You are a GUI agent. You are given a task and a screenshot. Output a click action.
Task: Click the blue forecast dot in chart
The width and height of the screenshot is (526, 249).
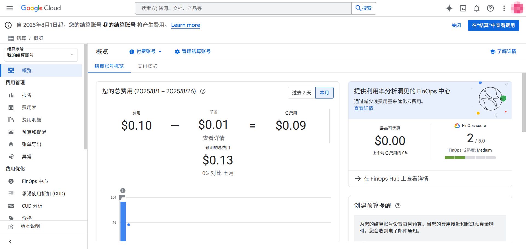(129, 225)
